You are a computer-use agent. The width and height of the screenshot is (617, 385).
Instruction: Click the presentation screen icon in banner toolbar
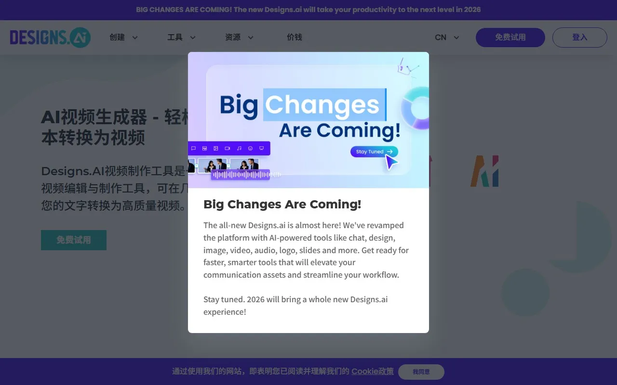tap(262, 148)
